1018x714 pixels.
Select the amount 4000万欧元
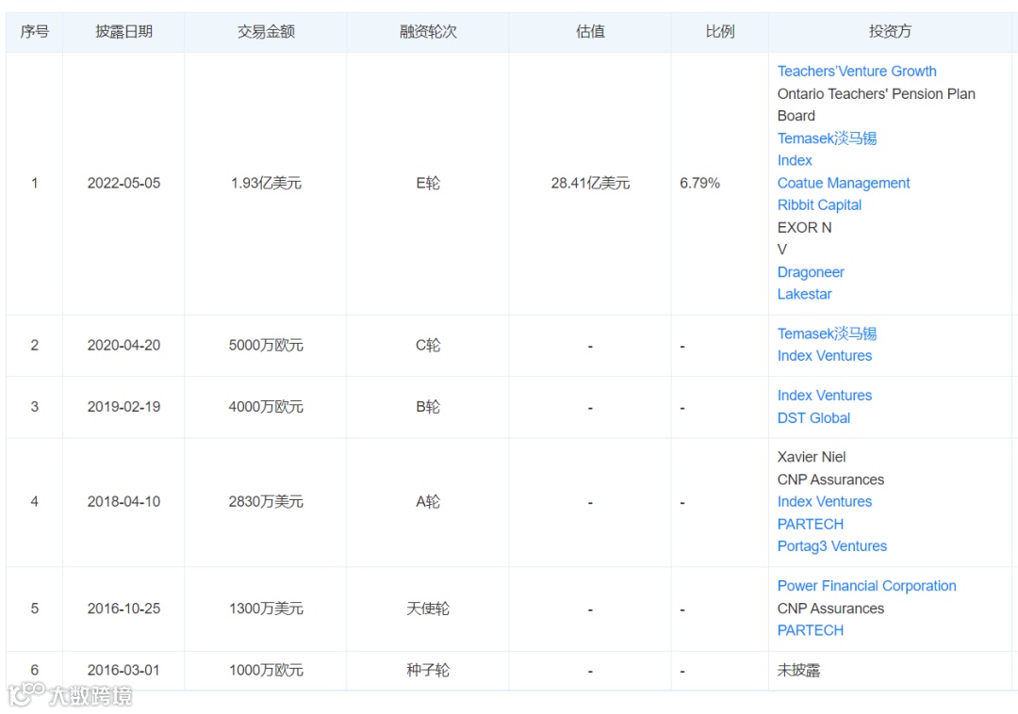[266, 407]
